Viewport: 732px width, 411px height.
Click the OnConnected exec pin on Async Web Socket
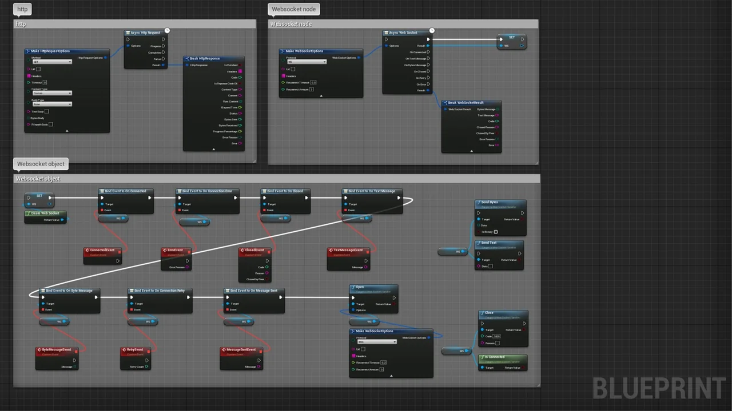pyautogui.click(x=428, y=52)
